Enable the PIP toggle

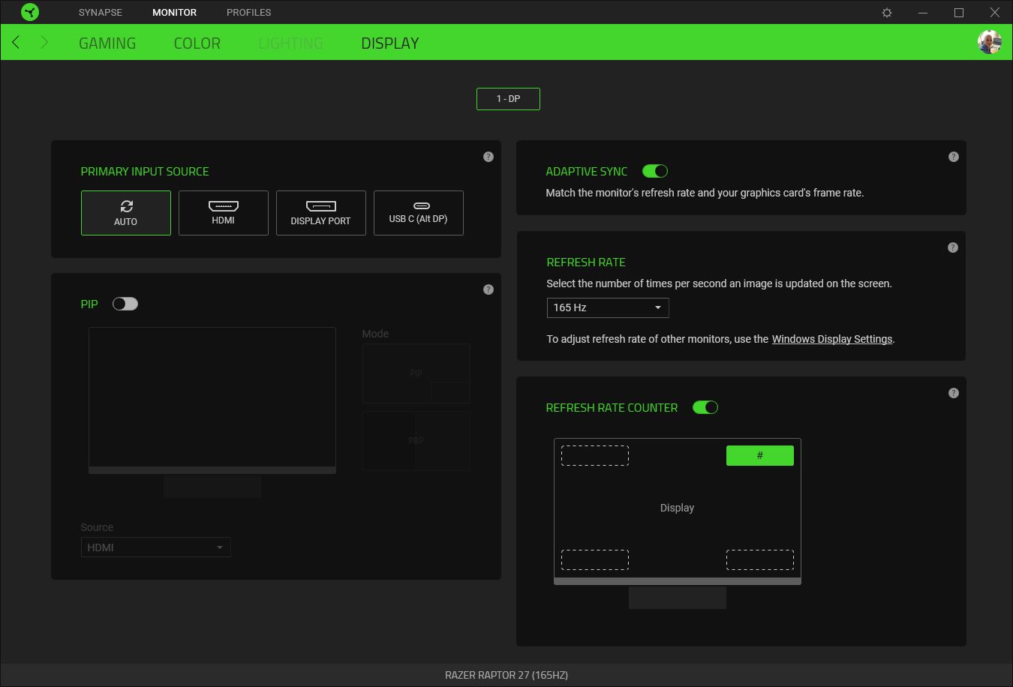tap(125, 304)
